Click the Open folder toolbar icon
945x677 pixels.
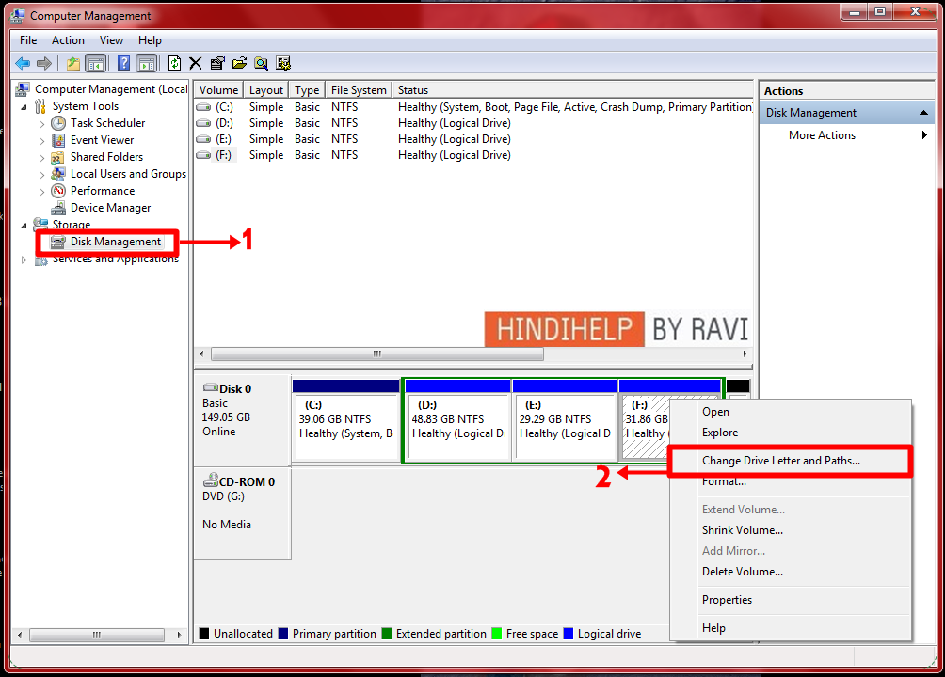click(x=239, y=63)
